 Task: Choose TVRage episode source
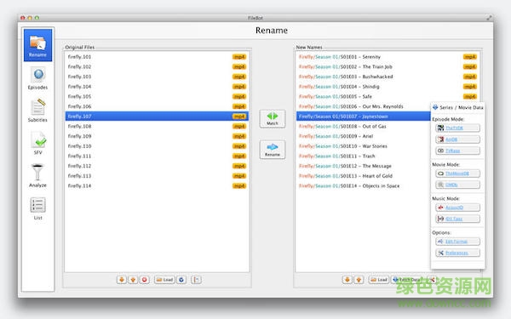click(457, 151)
